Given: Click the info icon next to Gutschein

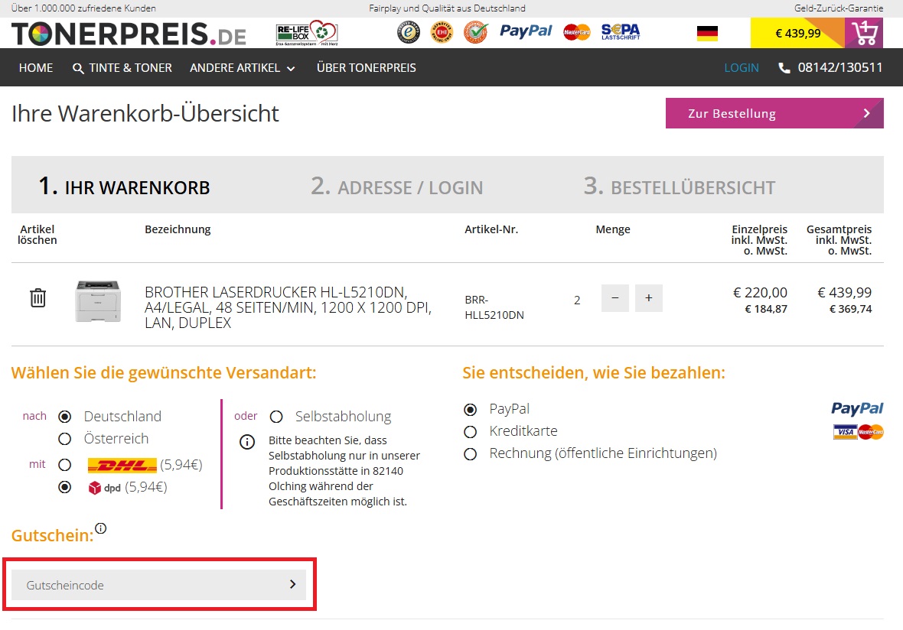Looking at the screenshot, I should pyautogui.click(x=101, y=528).
